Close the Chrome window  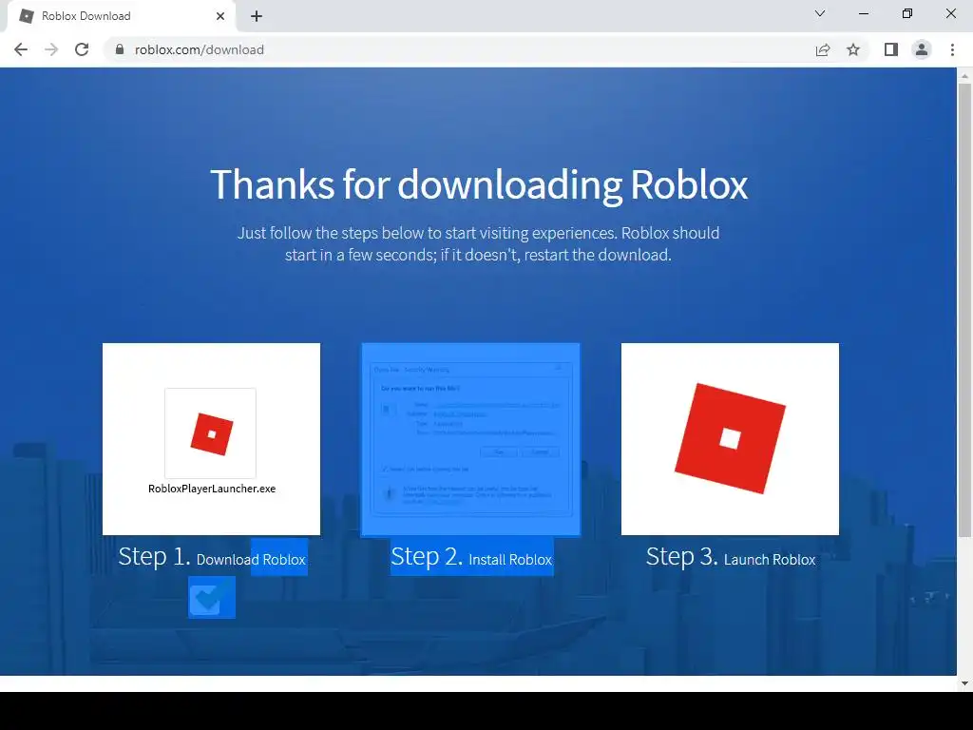(950, 13)
